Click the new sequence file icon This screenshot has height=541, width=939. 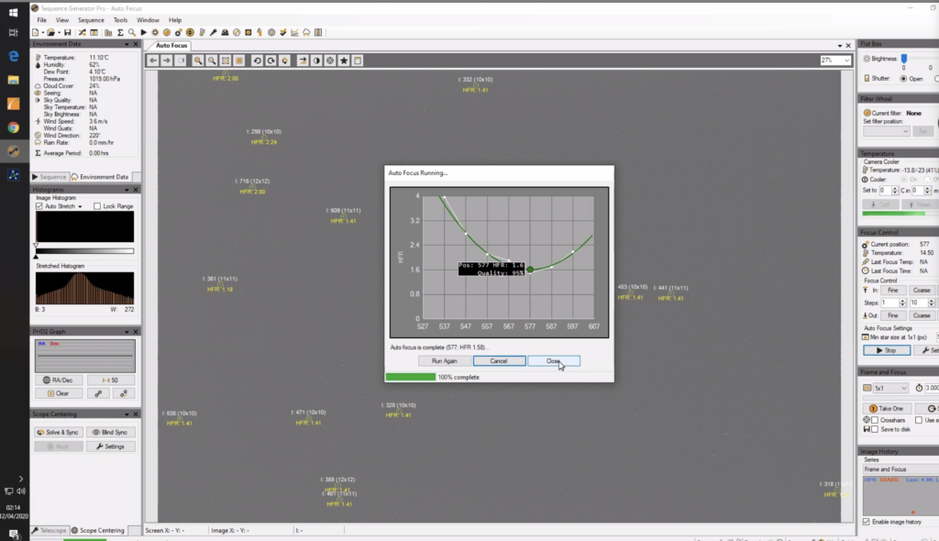(36, 32)
